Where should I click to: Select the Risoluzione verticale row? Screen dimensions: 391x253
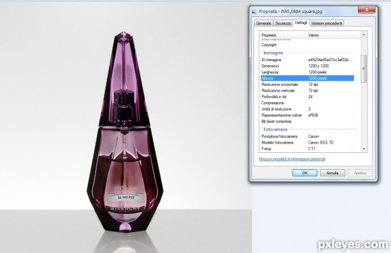[x=307, y=90]
